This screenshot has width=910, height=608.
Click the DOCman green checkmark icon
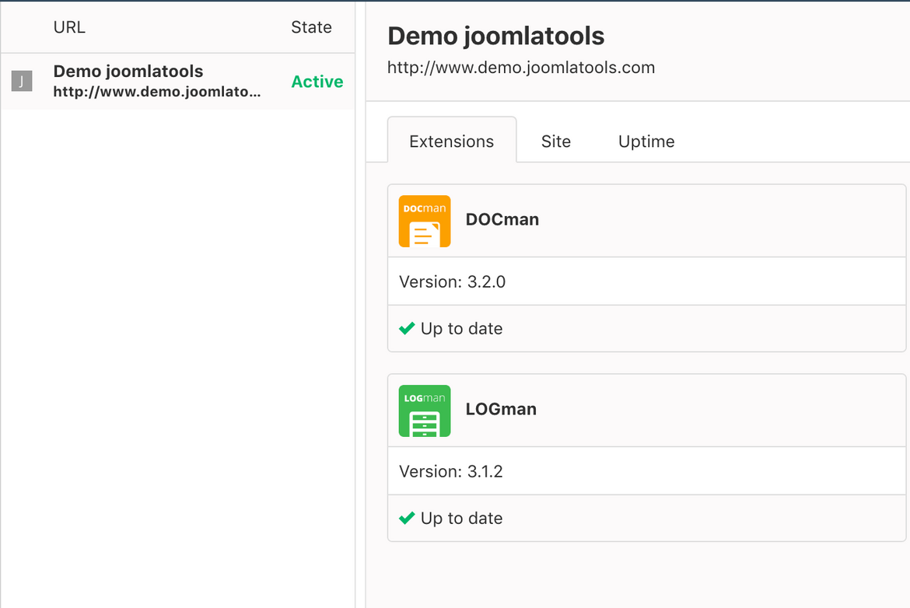(x=407, y=328)
